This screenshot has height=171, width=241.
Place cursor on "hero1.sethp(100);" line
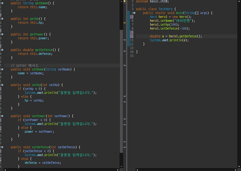pyautogui.click(x=164, y=25)
